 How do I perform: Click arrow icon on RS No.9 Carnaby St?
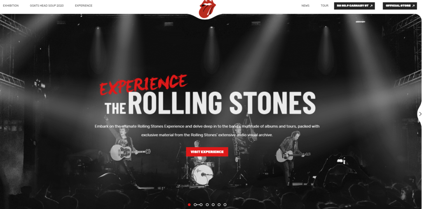(x=371, y=6)
